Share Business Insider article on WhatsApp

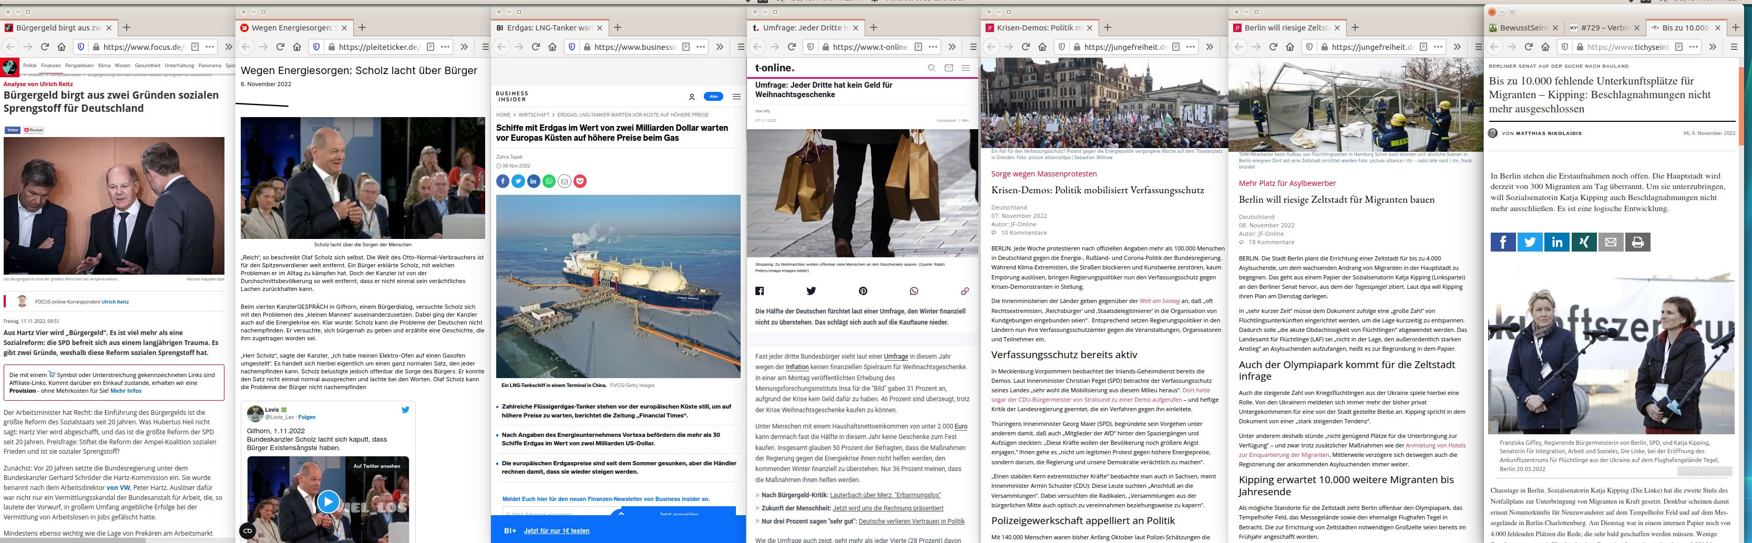[x=549, y=181]
